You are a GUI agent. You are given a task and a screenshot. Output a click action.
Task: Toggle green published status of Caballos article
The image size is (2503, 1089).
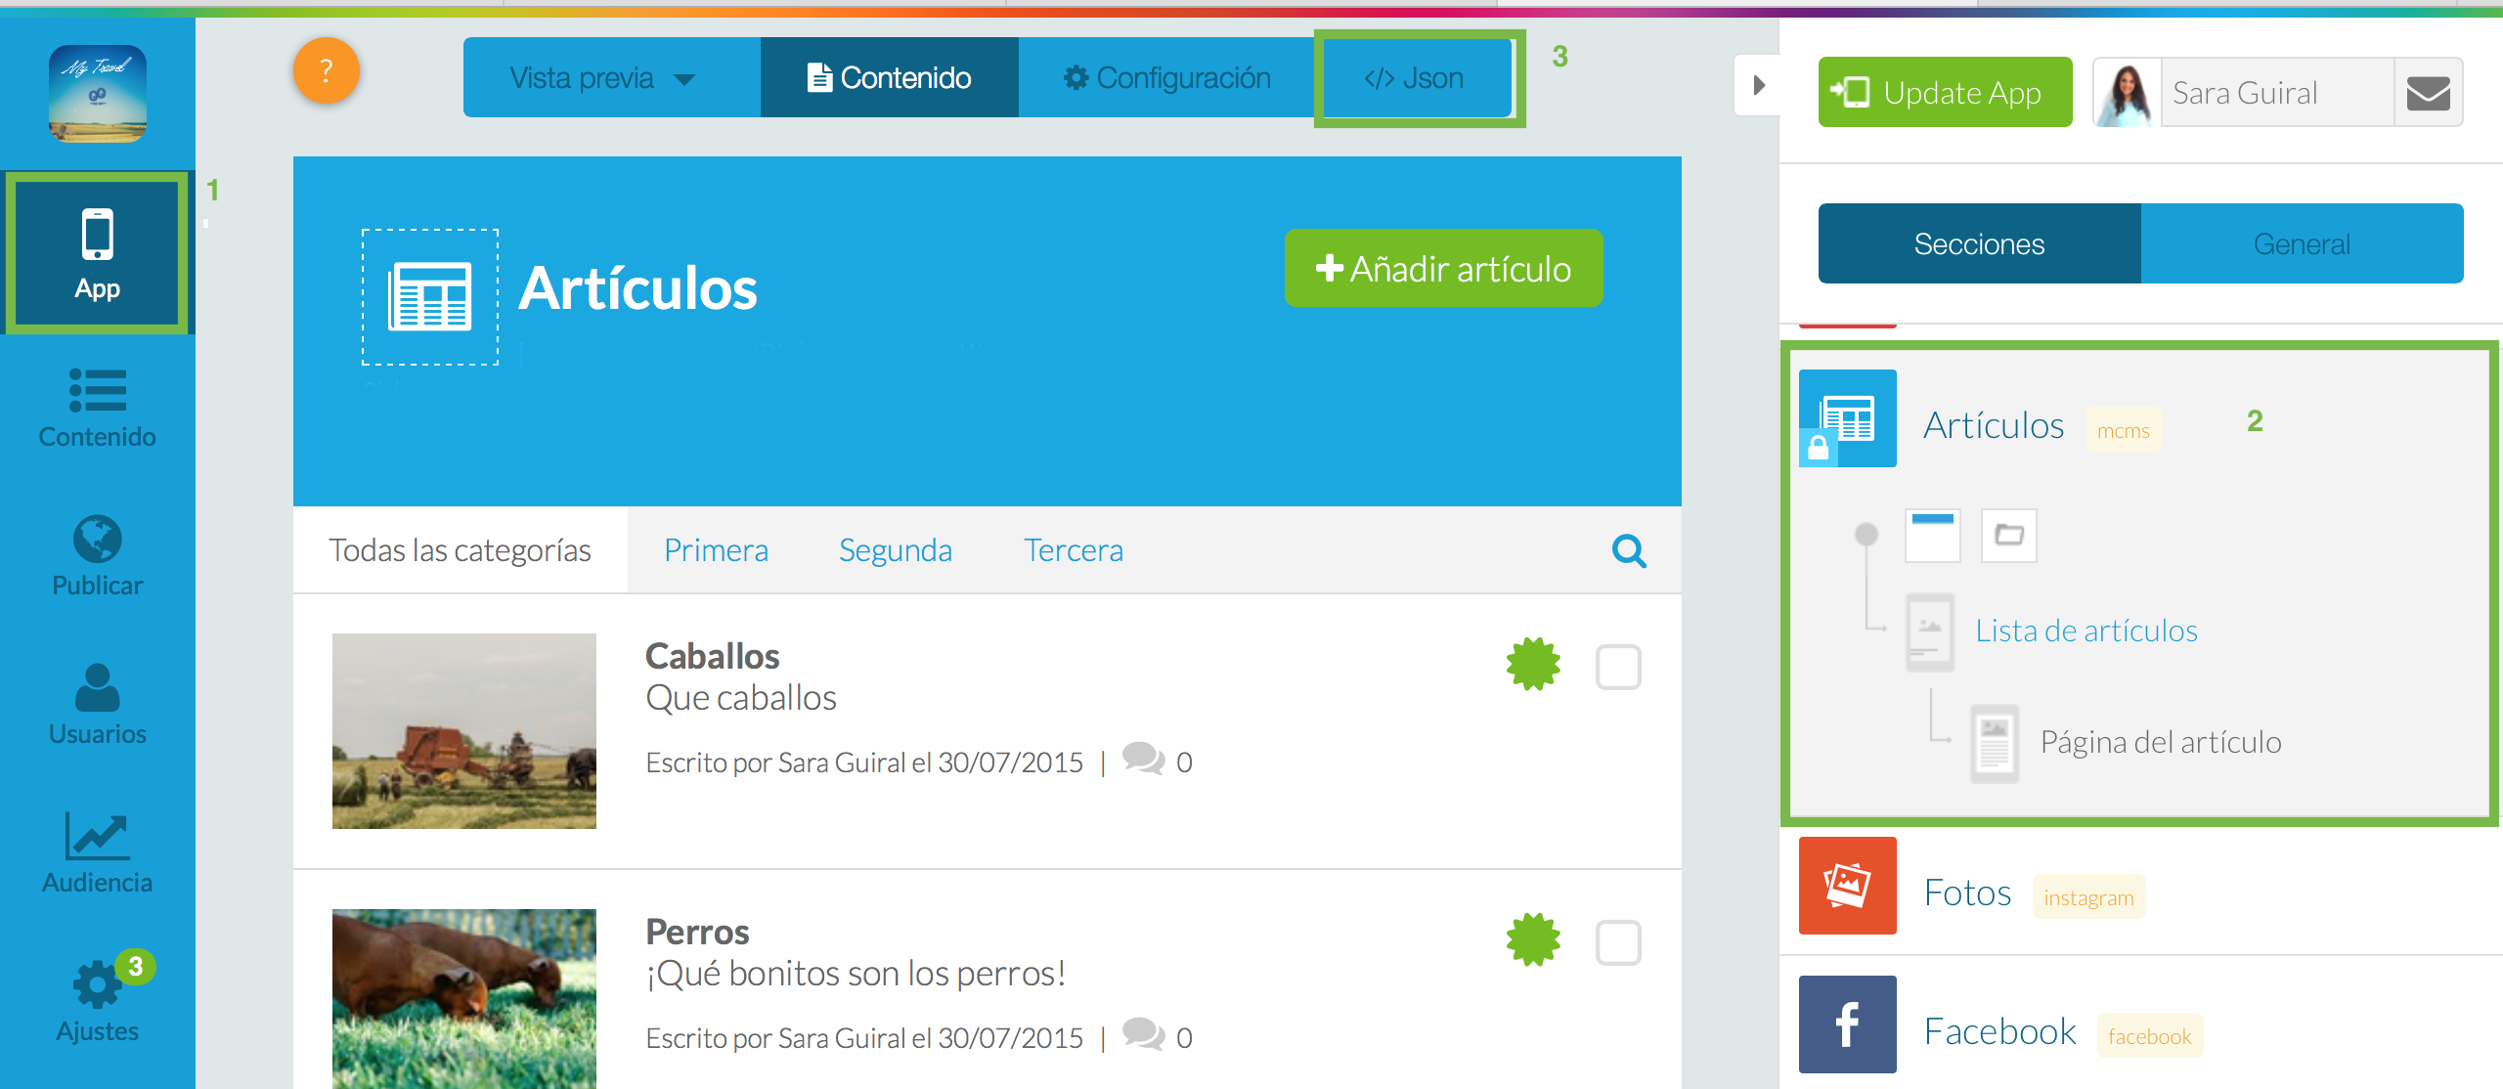[x=1533, y=665]
